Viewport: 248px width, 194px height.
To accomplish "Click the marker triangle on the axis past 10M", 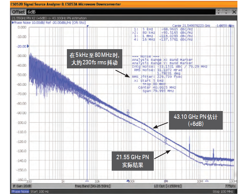I will pyautogui.click(x=207, y=181).
